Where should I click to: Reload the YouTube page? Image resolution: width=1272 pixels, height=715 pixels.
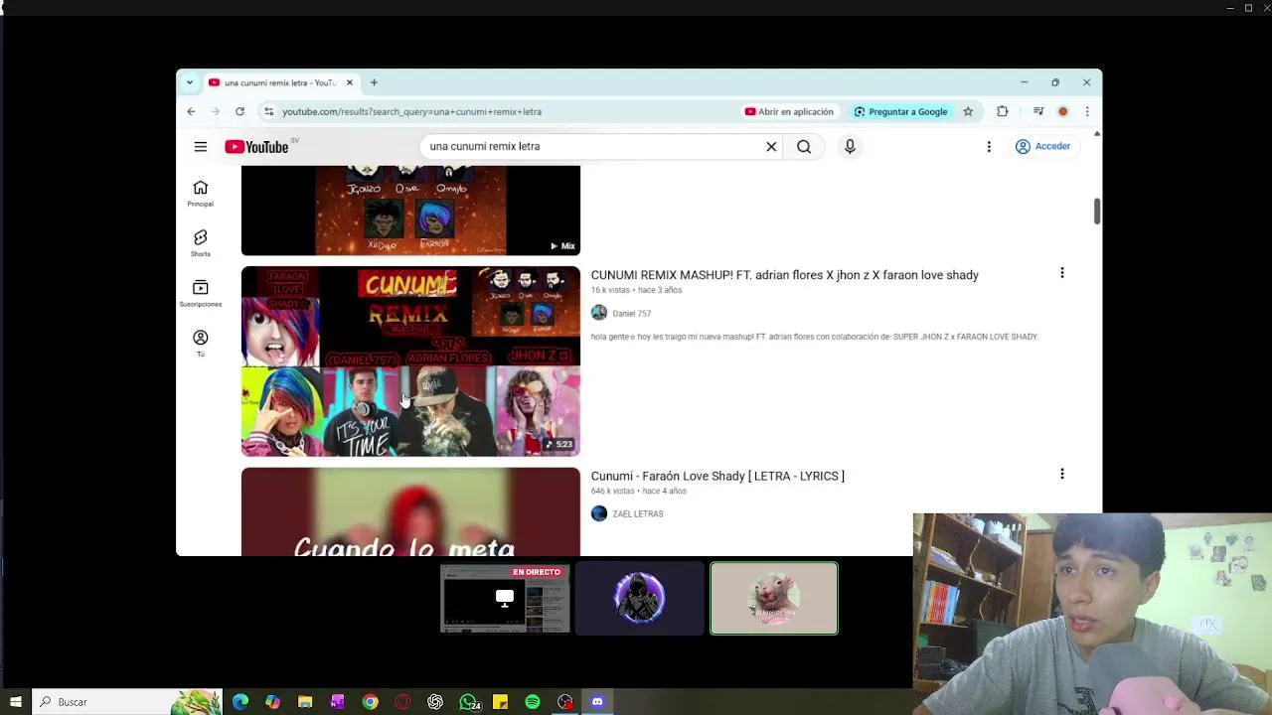click(239, 111)
